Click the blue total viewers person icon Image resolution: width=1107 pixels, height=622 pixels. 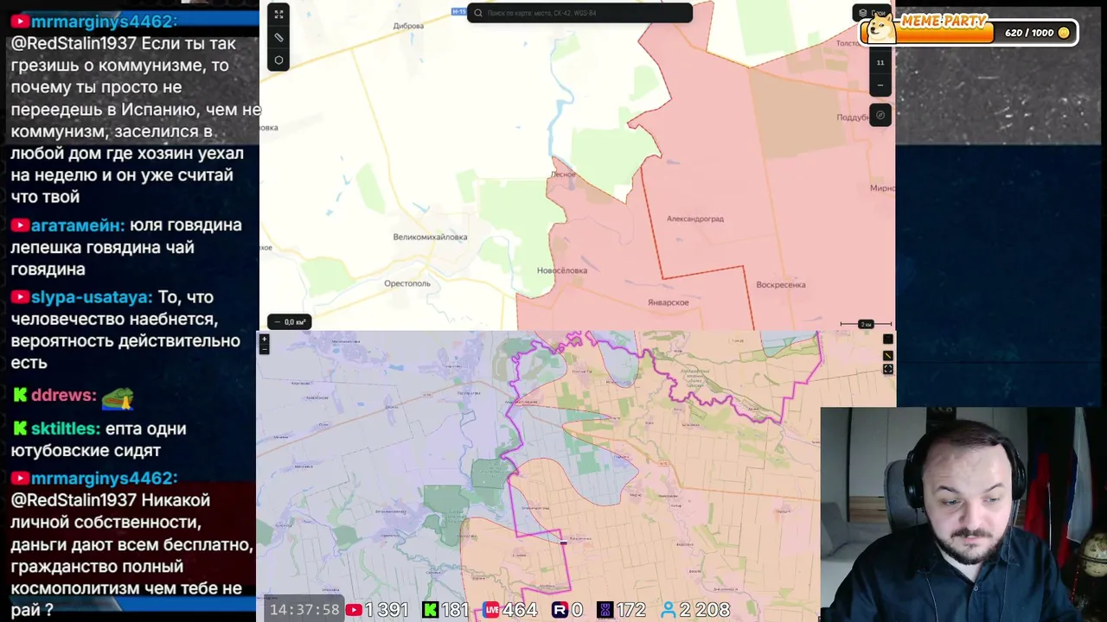(668, 610)
